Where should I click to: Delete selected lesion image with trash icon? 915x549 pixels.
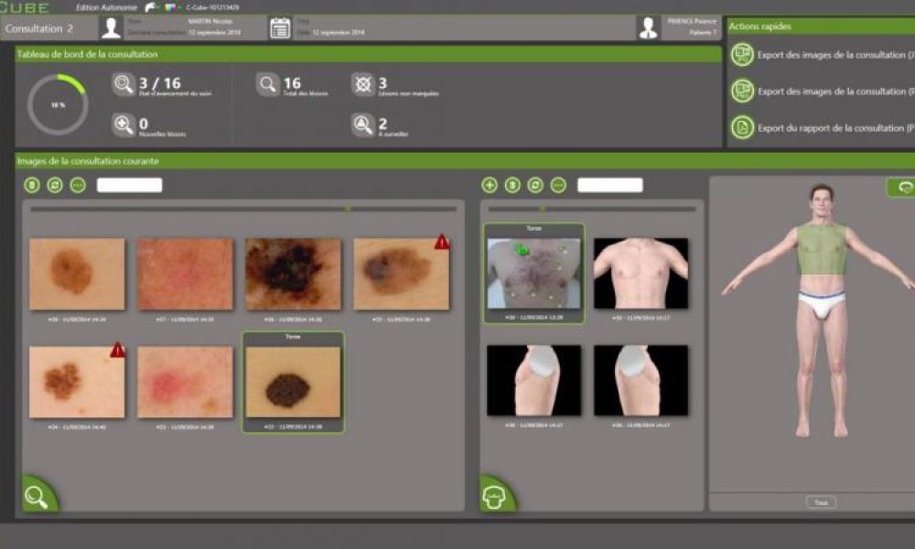pyautogui.click(x=32, y=186)
